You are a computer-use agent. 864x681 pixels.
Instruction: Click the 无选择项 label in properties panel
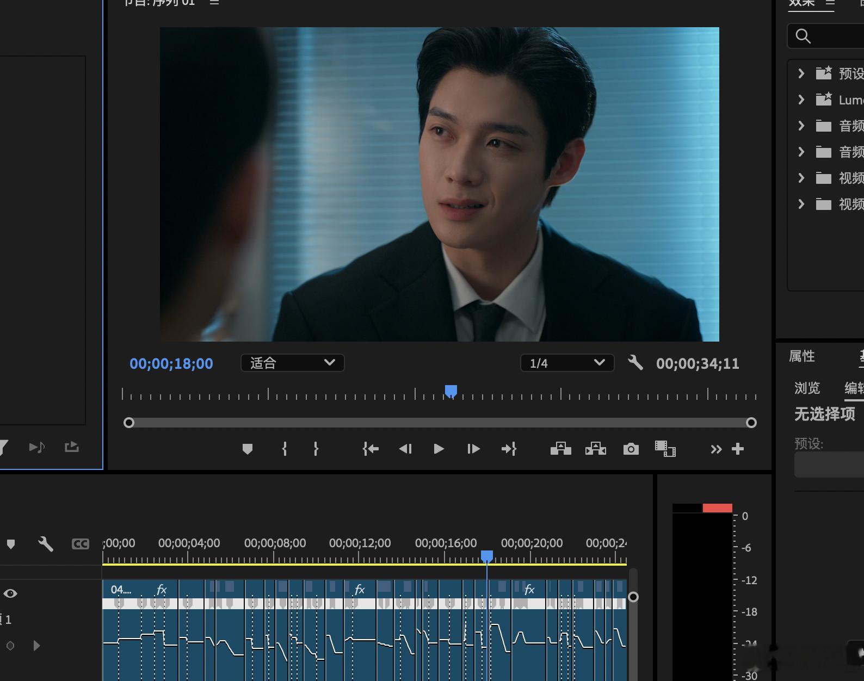pyautogui.click(x=825, y=414)
